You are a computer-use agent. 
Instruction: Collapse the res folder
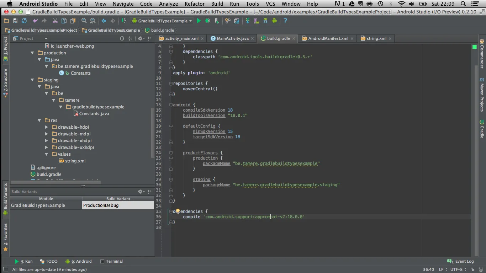tap(39, 121)
